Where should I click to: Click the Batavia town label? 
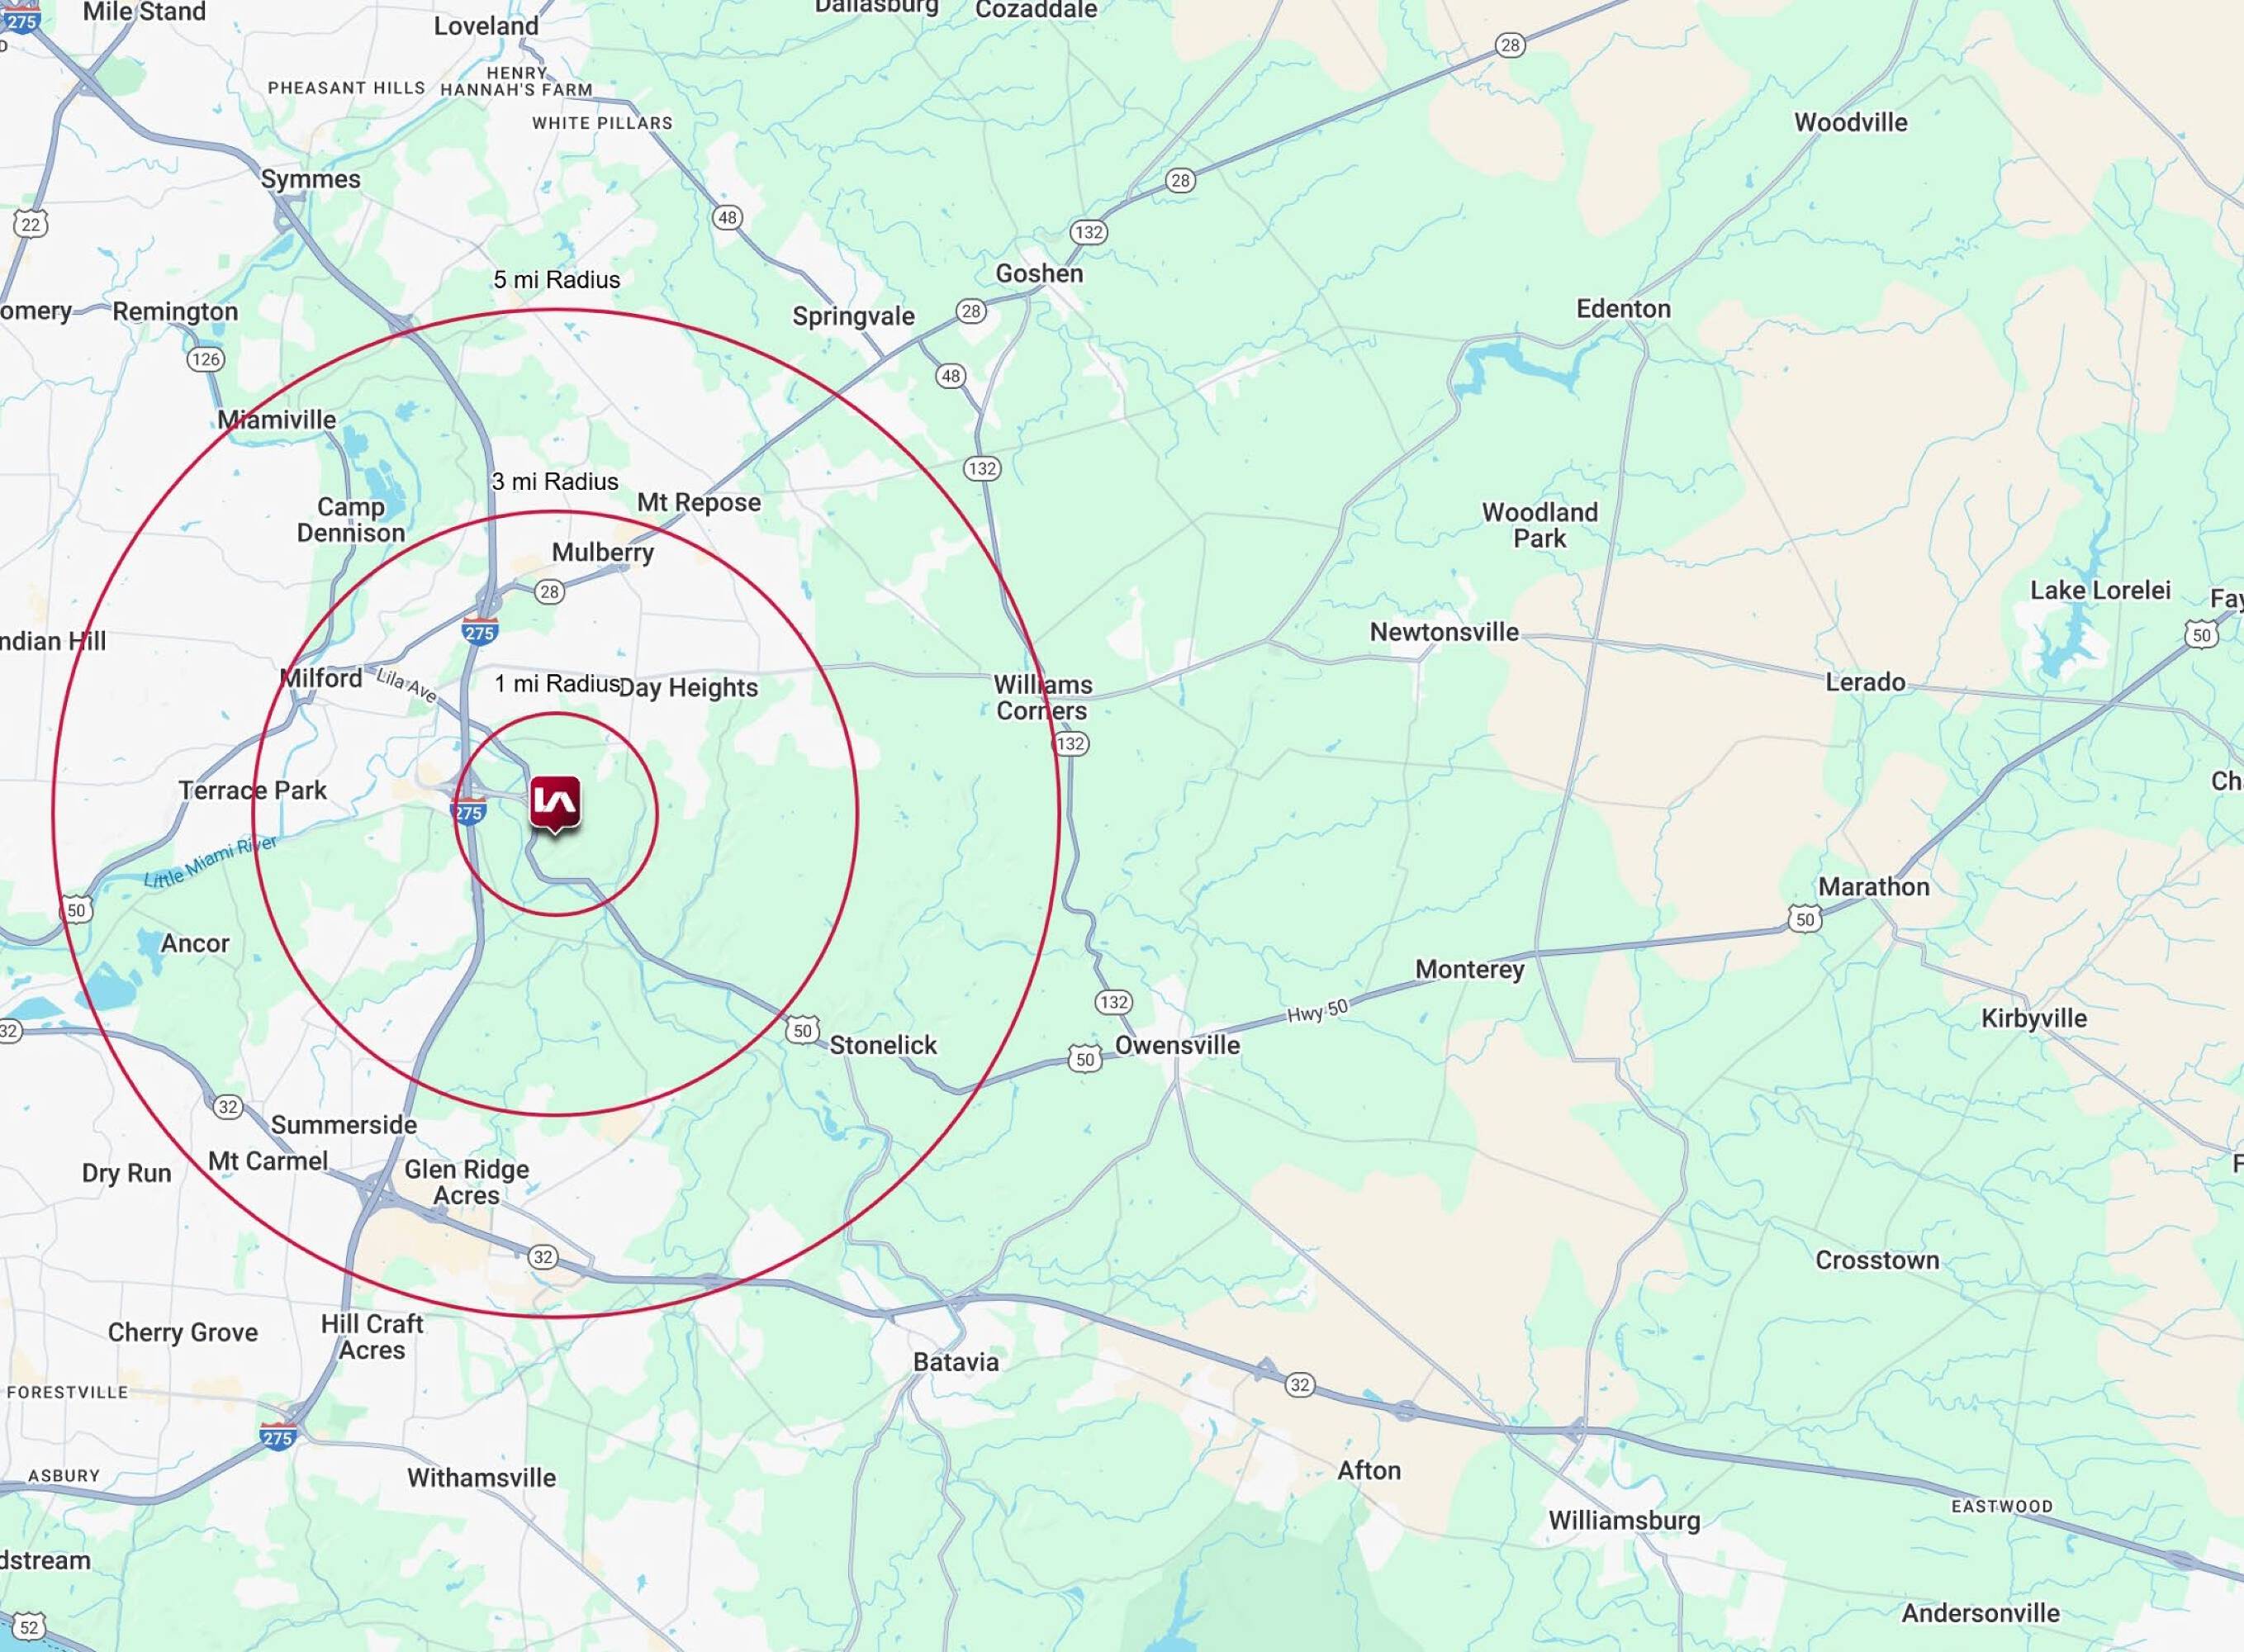coord(955,1362)
